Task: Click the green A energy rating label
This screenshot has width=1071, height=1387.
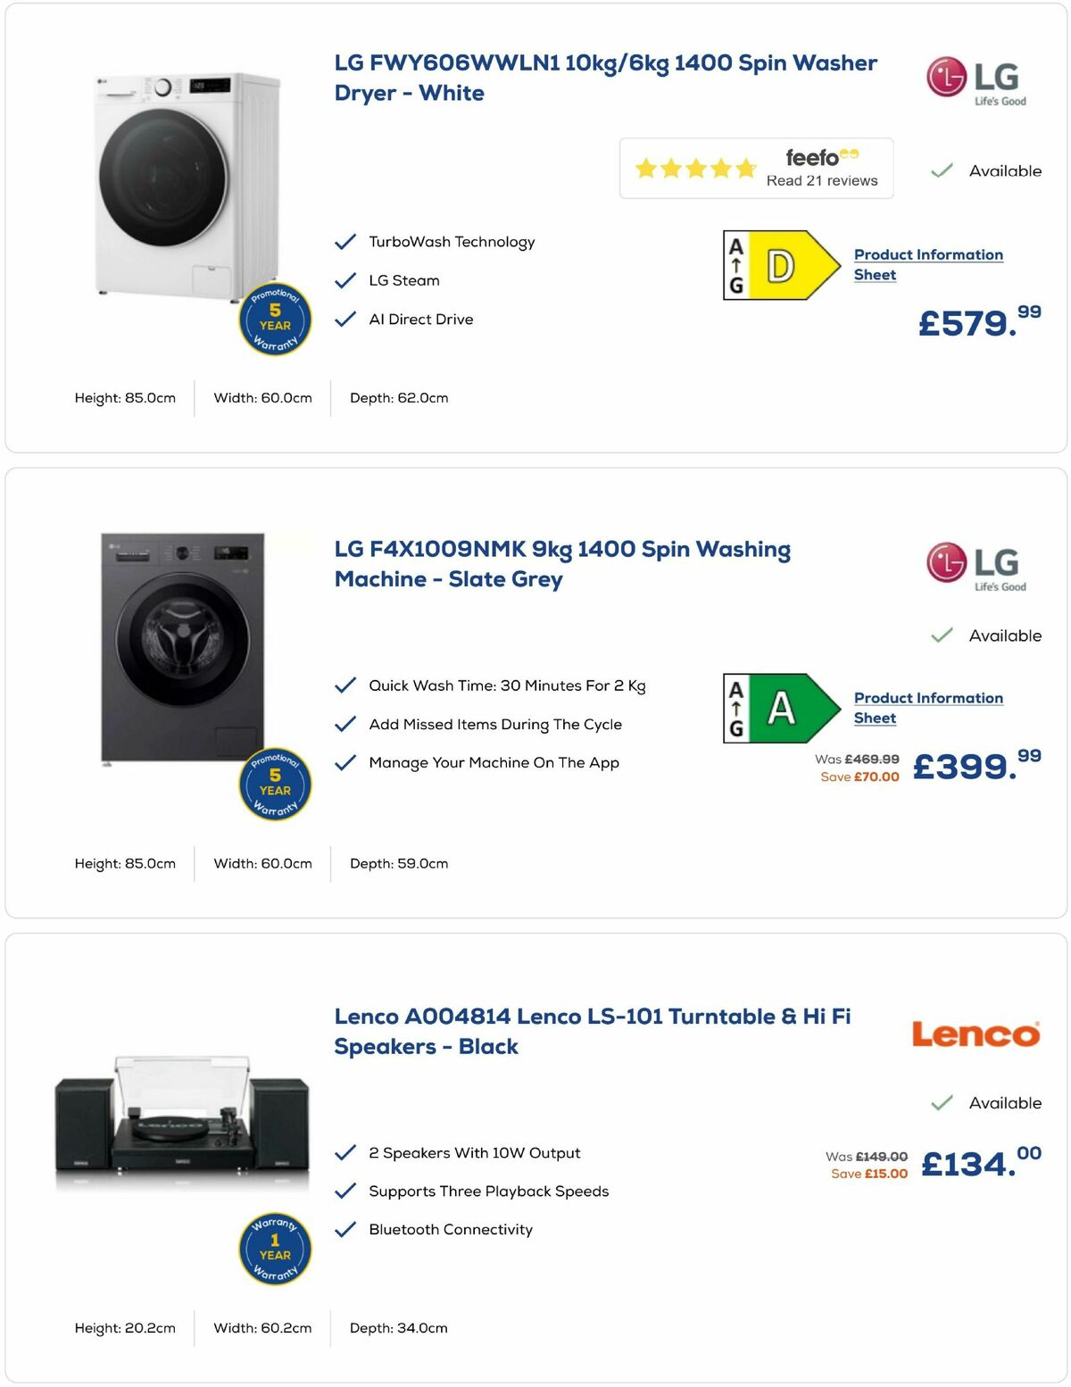Action: 781,708
